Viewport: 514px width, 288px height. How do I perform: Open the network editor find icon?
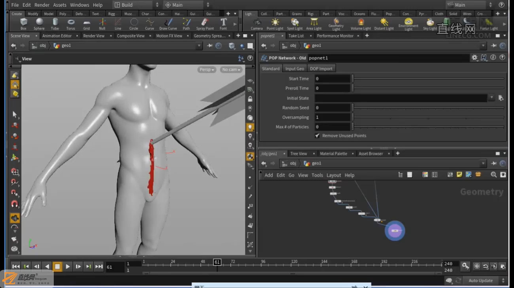(493, 174)
